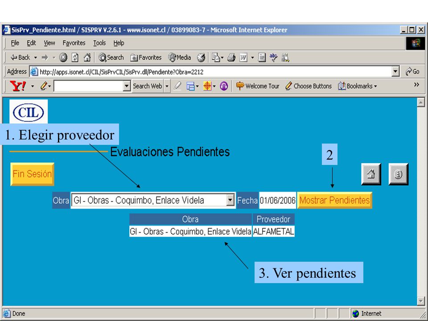Click the Windows flag throbber icon
Screen dimensions: 428x321
click(x=416, y=43)
